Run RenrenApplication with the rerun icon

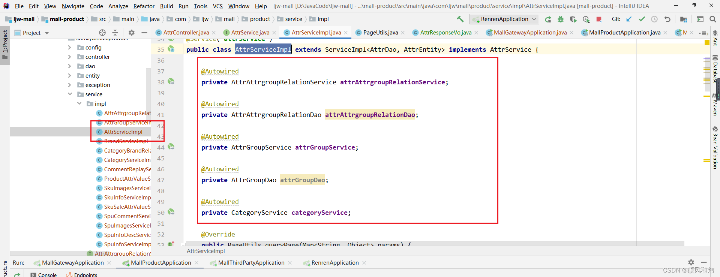[548, 19]
